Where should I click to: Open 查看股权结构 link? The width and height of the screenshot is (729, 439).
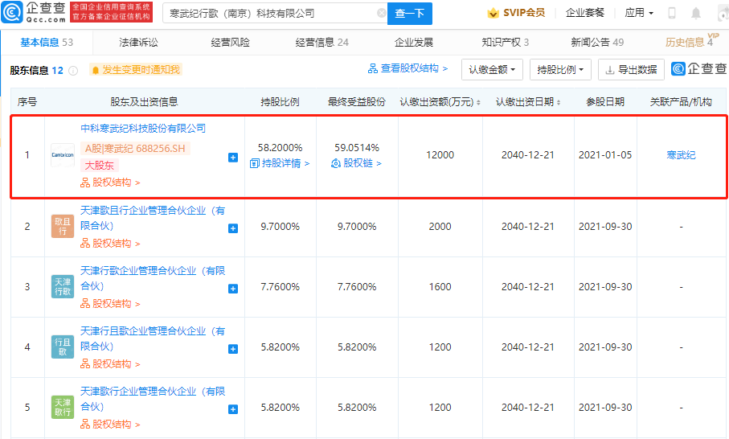click(408, 69)
